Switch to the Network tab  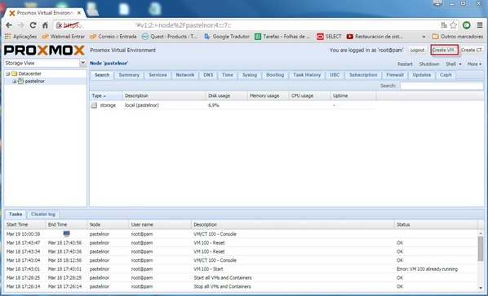[185, 75]
